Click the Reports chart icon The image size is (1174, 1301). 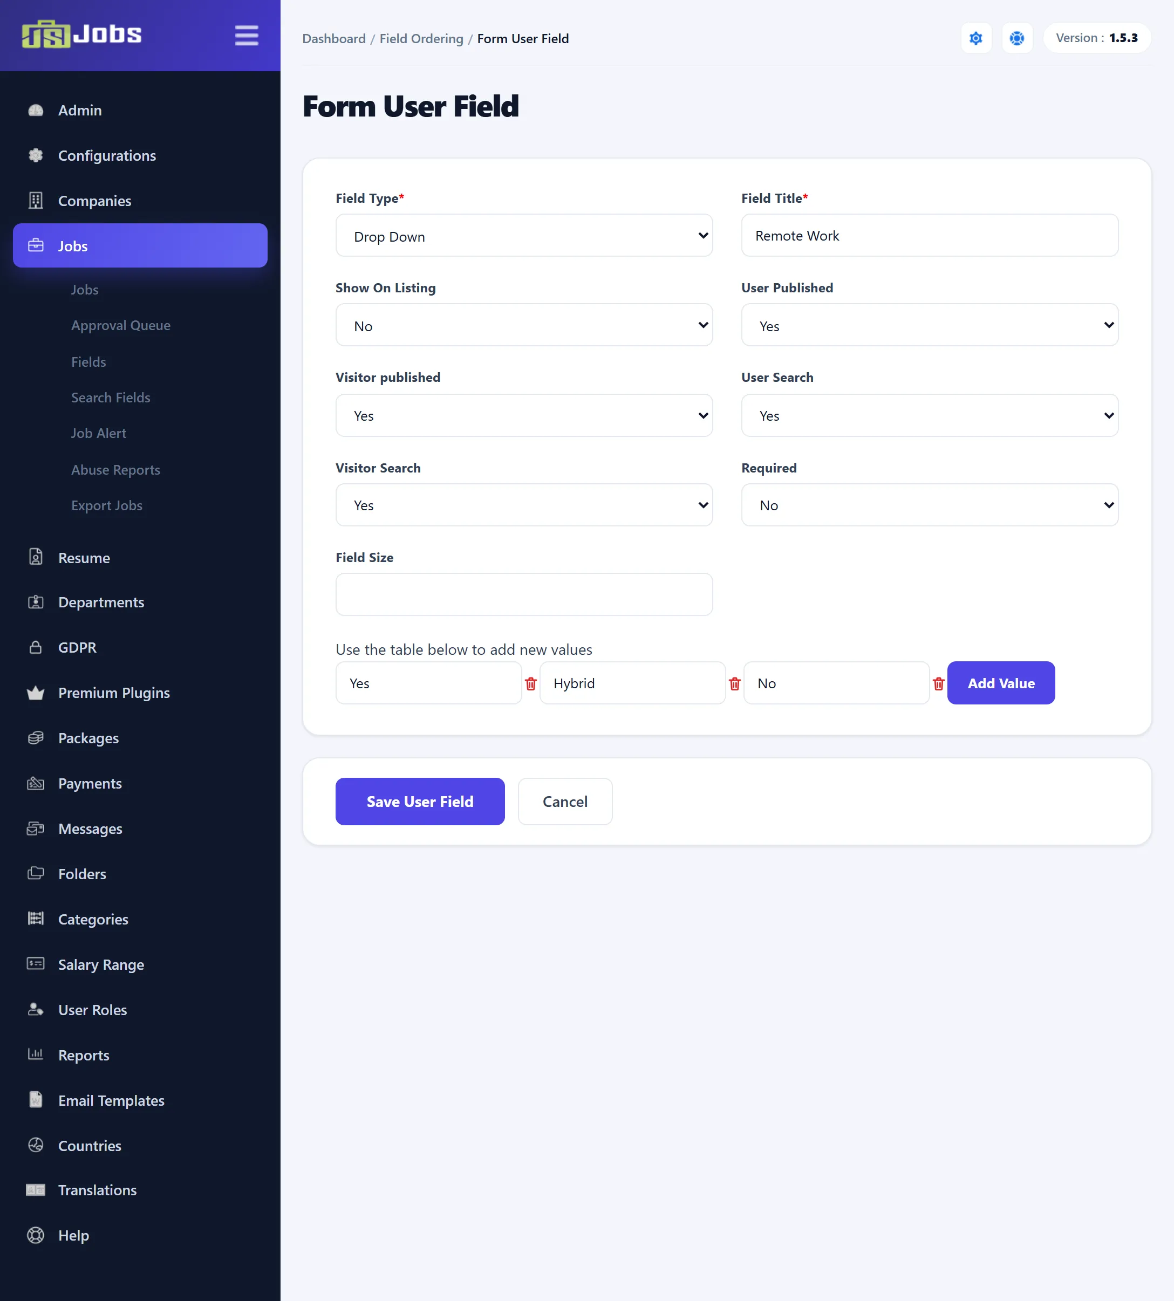(x=36, y=1055)
